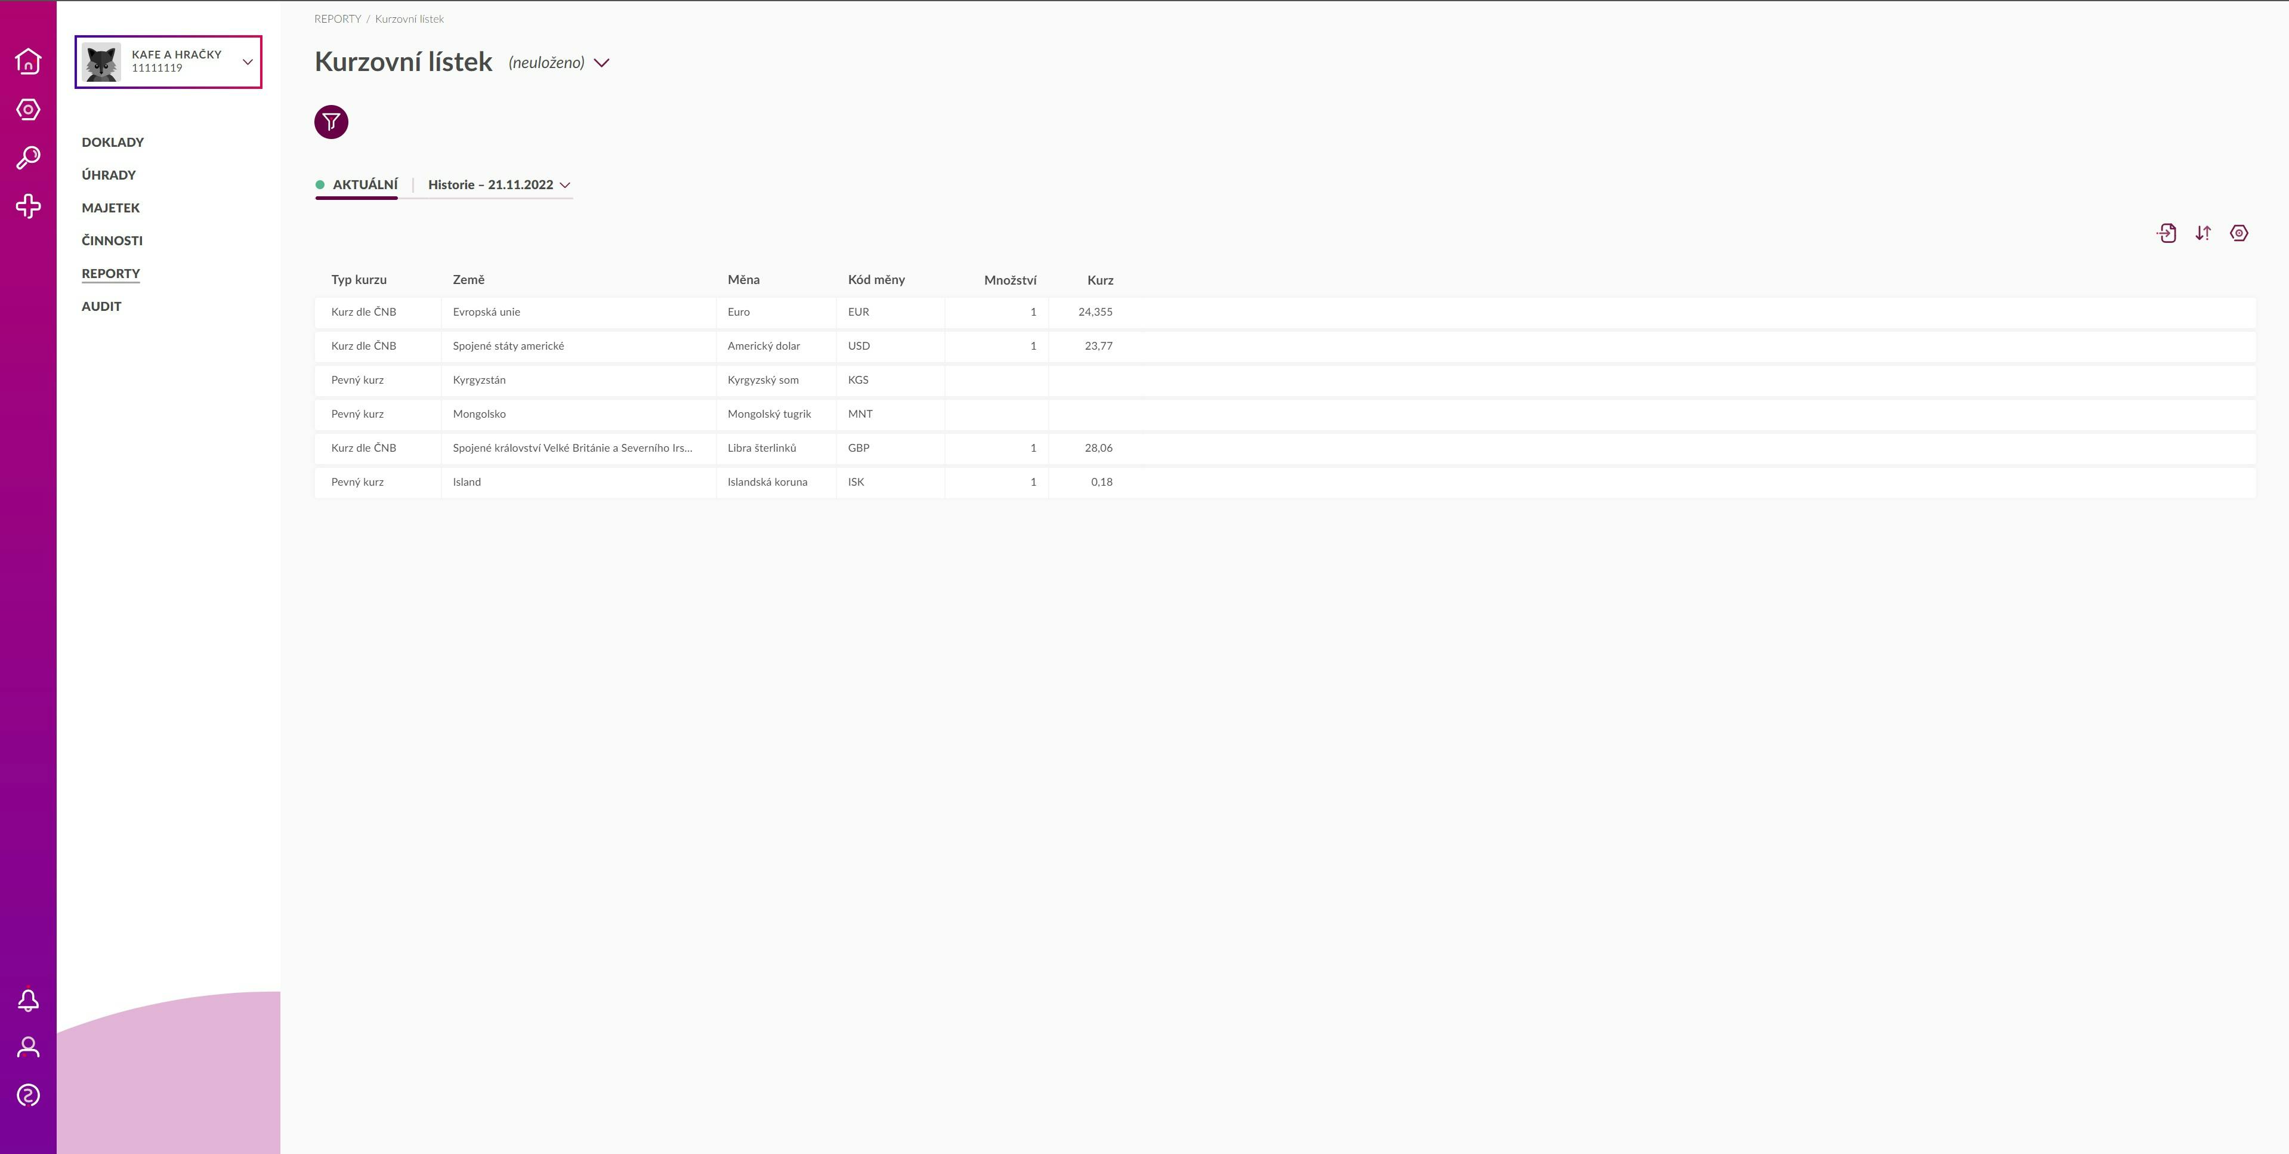Open ČINNOSTI menu item

pyautogui.click(x=112, y=241)
